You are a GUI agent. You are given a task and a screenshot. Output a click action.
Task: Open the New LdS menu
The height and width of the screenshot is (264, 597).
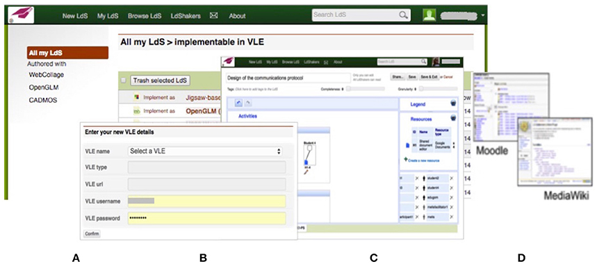[75, 16]
